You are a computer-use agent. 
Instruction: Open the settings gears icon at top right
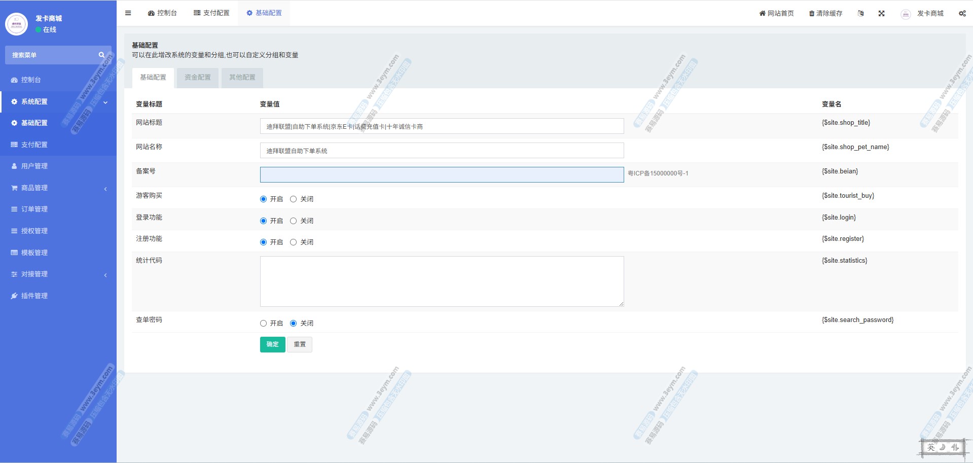point(962,14)
